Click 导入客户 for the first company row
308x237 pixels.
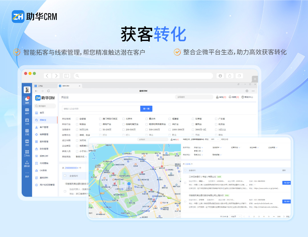coord(287,183)
